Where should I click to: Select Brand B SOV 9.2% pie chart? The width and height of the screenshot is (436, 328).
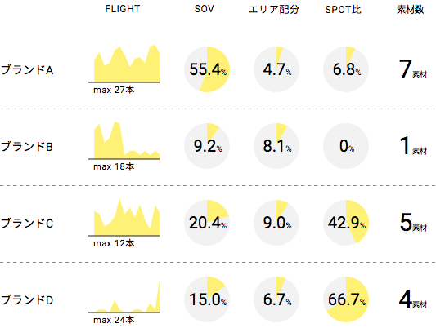pyautogui.click(x=207, y=146)
